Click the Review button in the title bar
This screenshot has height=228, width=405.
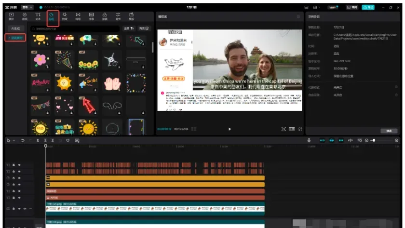(x=352, y=7)
